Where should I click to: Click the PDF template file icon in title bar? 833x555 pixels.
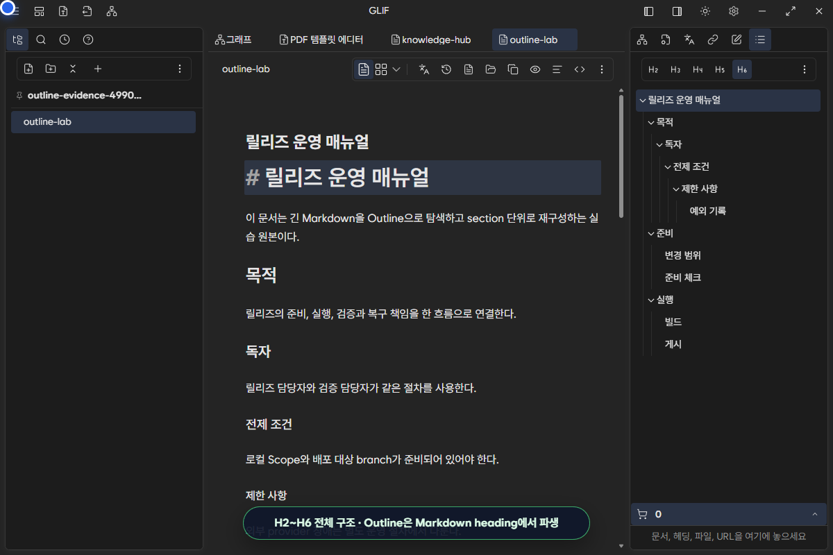(63, 11)
